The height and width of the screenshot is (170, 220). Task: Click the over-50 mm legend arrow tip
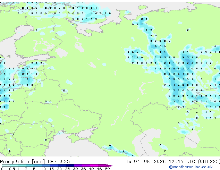tap(110, 166)
